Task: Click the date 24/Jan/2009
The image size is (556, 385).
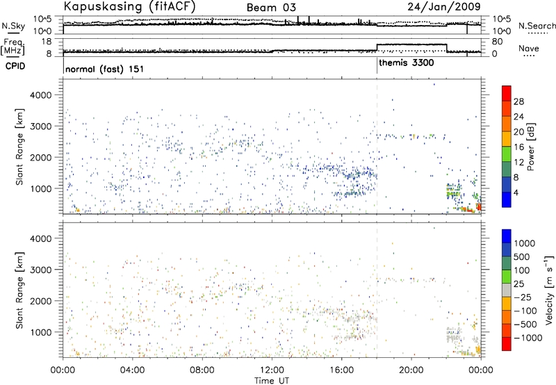Action: click(x=444, y=7)
